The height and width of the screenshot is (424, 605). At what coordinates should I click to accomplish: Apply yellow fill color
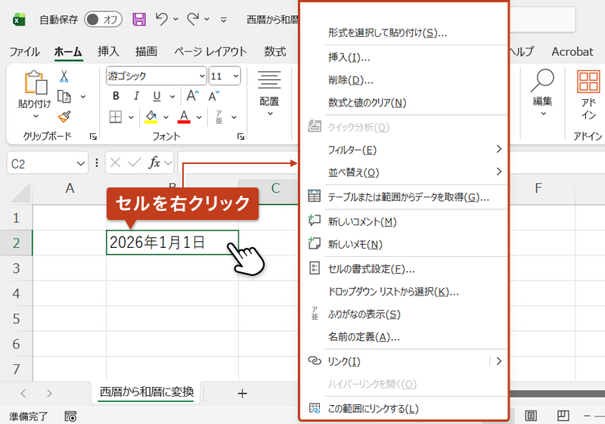point(150,117)
